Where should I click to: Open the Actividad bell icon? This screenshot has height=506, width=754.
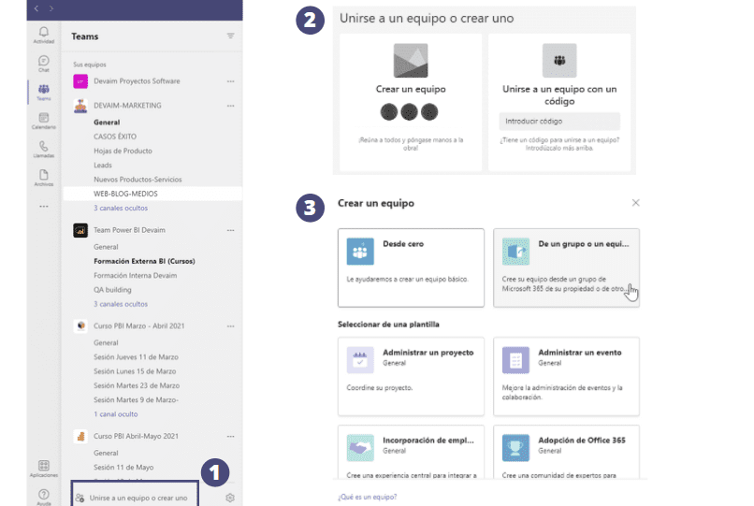(44, 32)
